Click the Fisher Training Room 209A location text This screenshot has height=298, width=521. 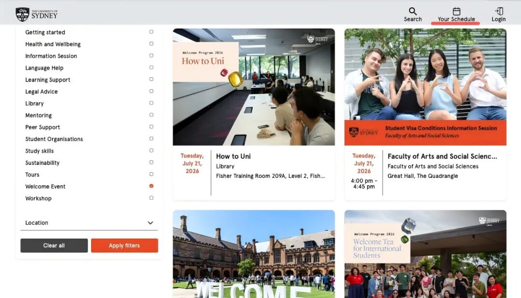point(271,176)
